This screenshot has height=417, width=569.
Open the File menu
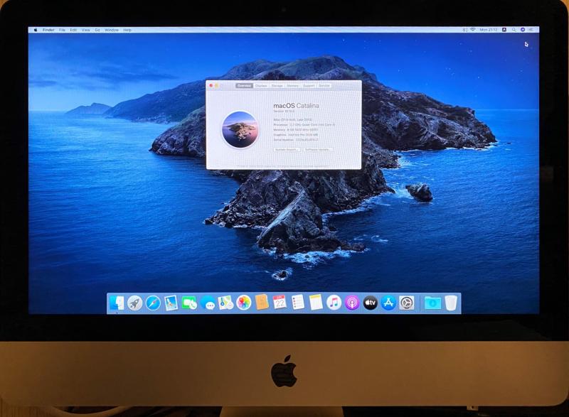62,30
